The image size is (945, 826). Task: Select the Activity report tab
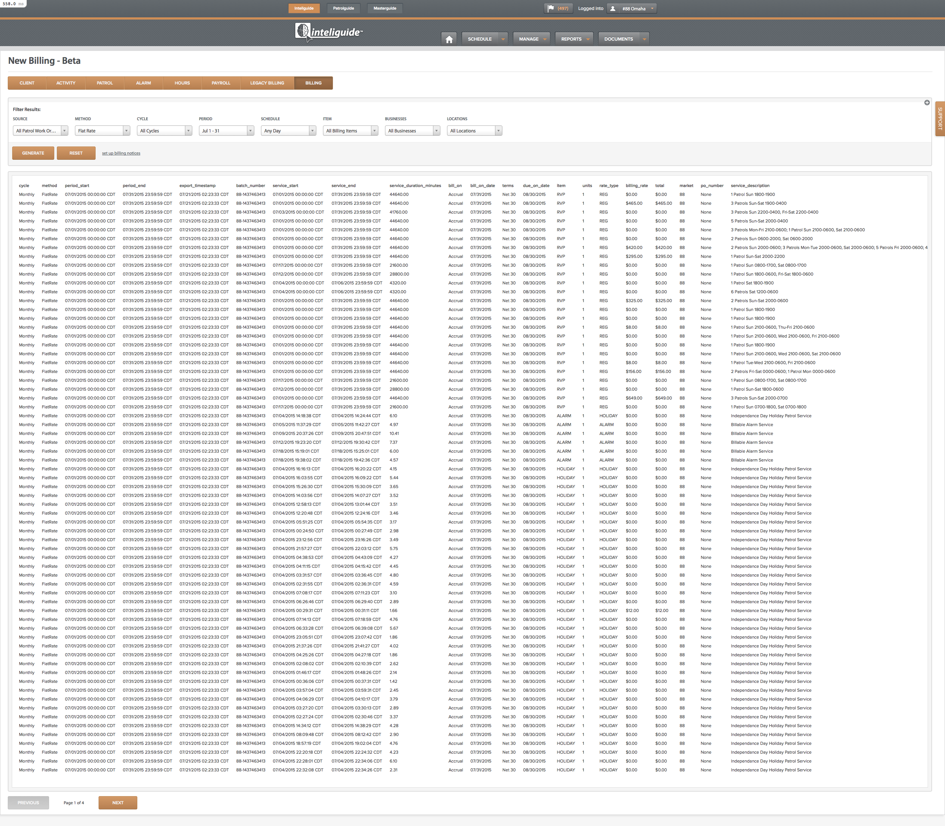click(65, 83)
